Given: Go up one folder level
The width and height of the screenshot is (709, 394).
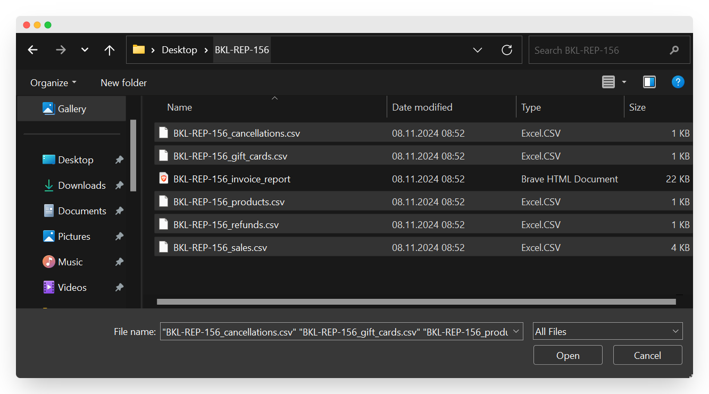Looking at the screenshot, I should [109, 49].
